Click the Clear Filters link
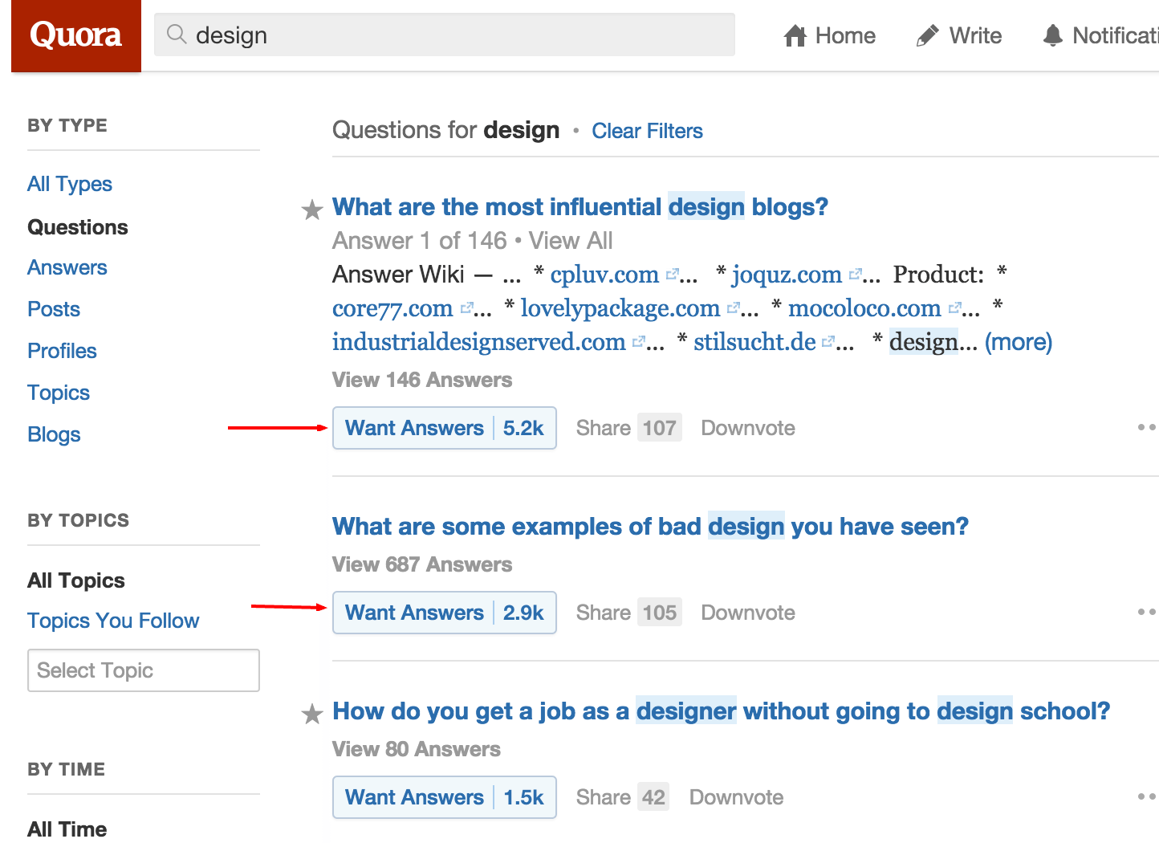The width and height of the screenshot is (1159, 843). tap(647, 130)
